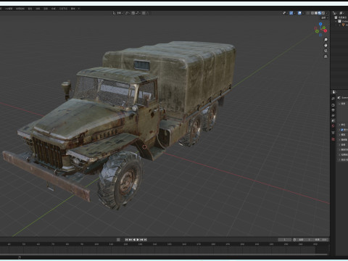Expand the Units panel

click(x=339, y=125)
